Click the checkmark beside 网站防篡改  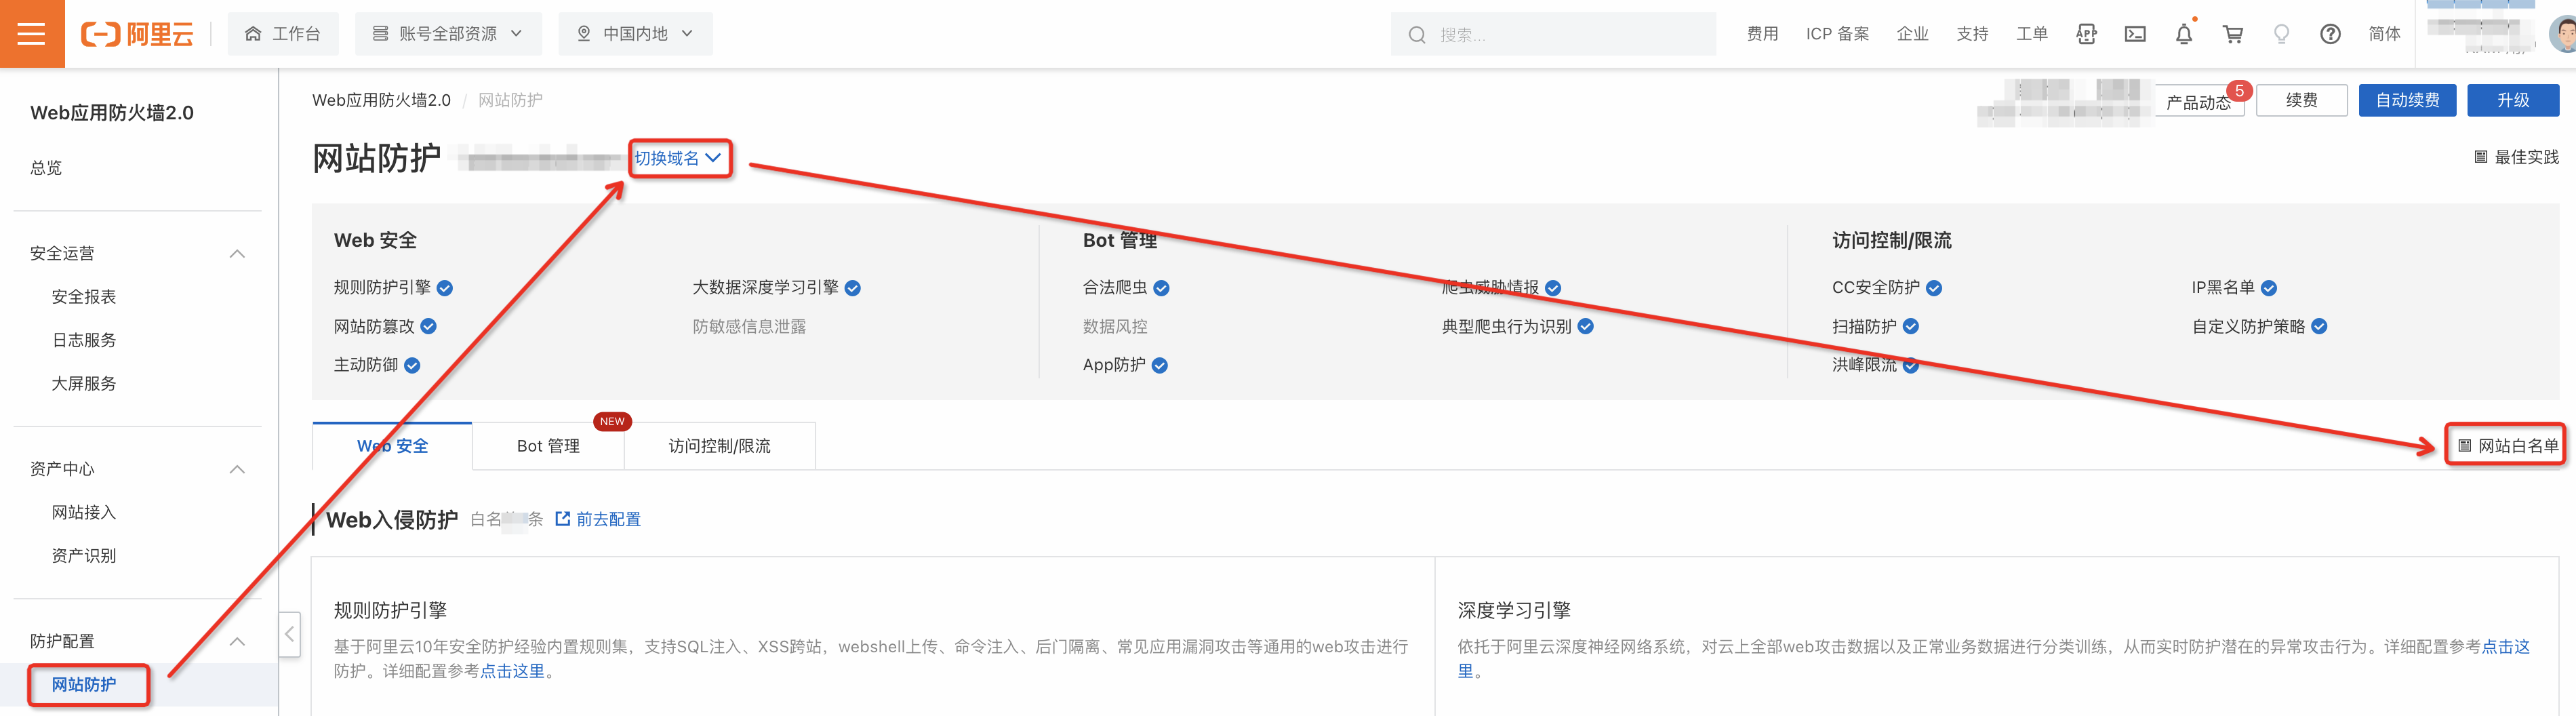pos(428,327)
